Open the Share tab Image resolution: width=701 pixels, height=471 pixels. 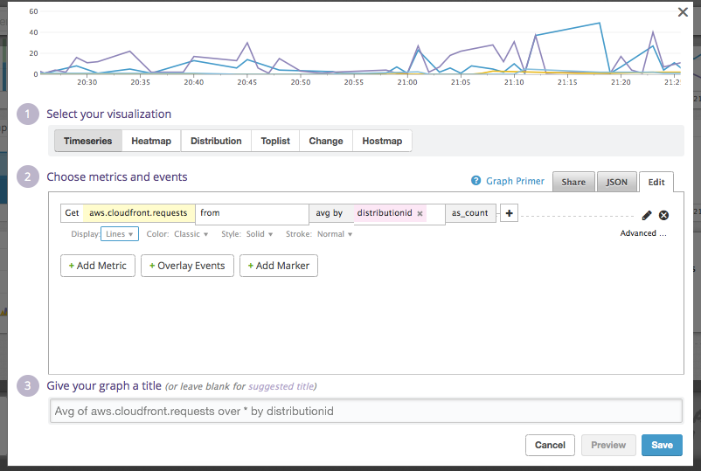(573, 182)
